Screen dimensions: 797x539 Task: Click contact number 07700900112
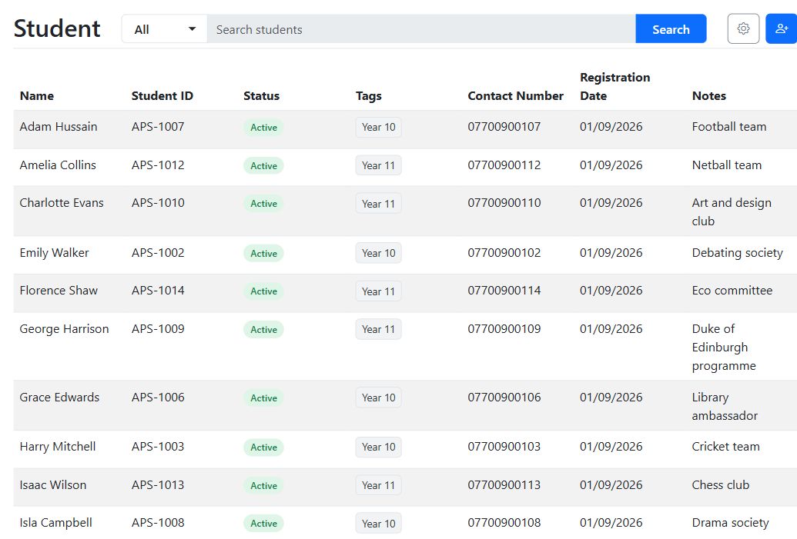pyautogui.click(x=504, y=165)
